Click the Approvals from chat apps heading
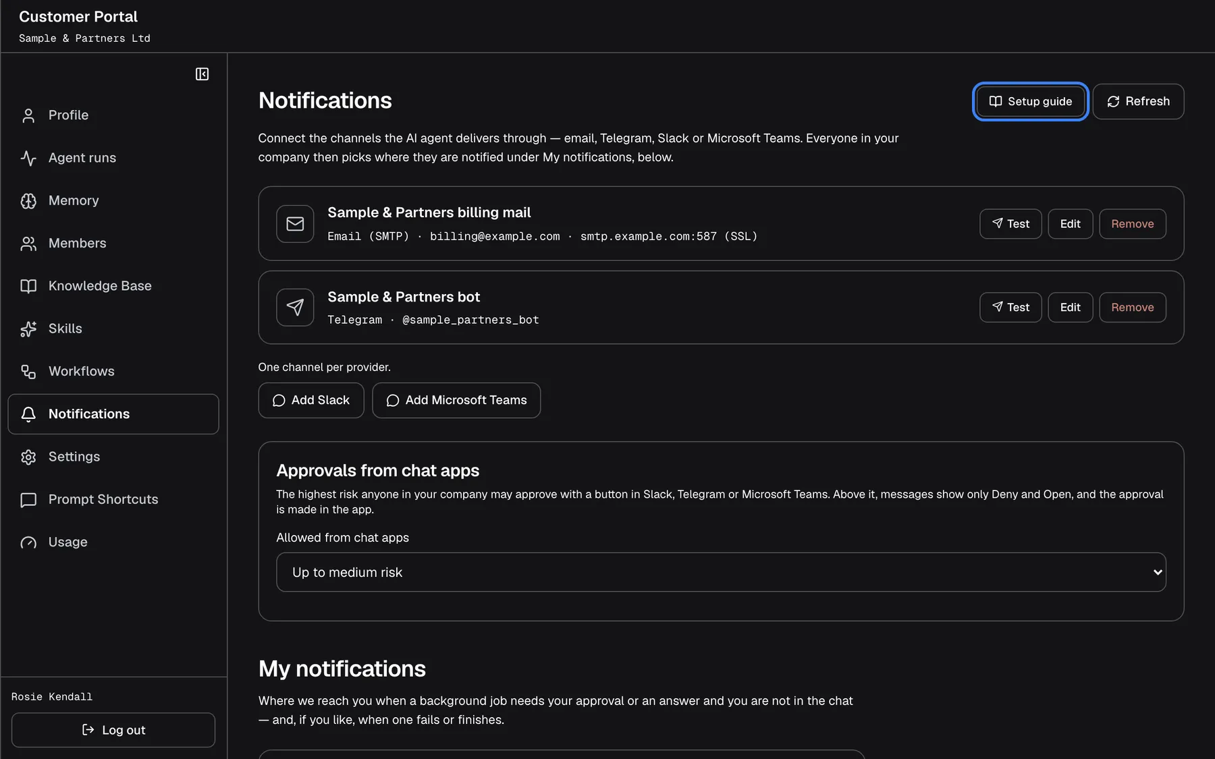 [x=378, y=470]
